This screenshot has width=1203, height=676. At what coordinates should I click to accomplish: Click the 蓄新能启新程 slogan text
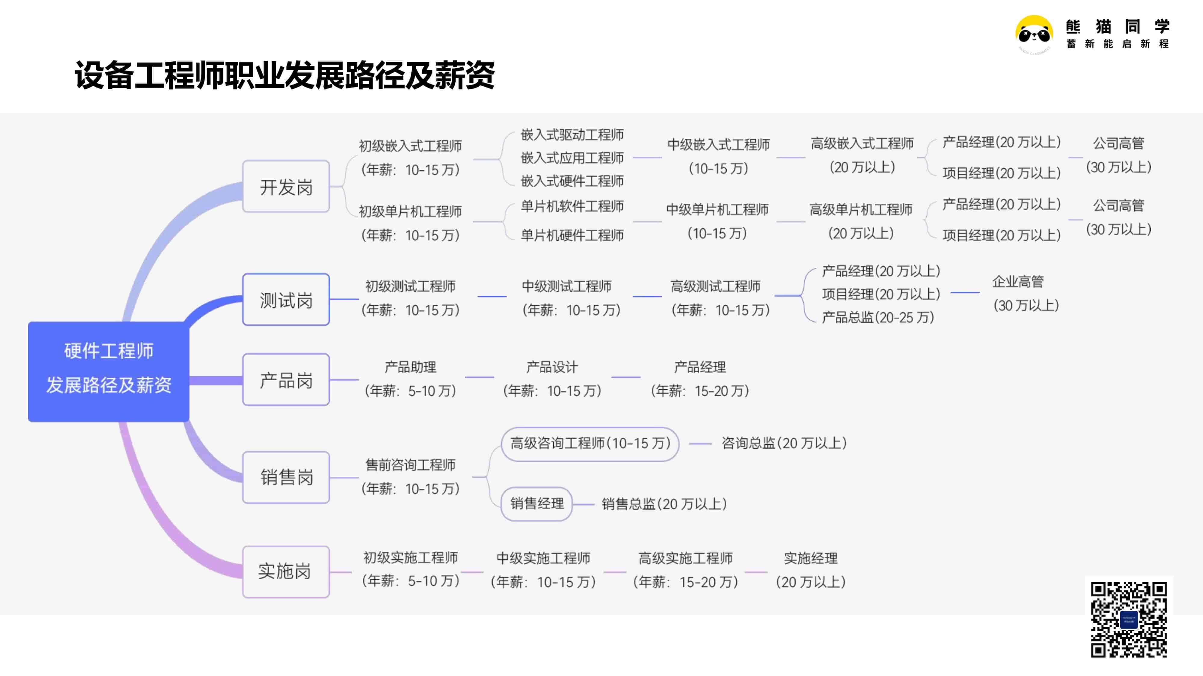1118,44
